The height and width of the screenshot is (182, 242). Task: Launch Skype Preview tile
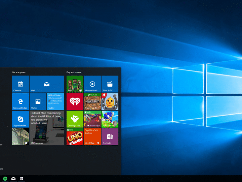(x=21, y=119)
